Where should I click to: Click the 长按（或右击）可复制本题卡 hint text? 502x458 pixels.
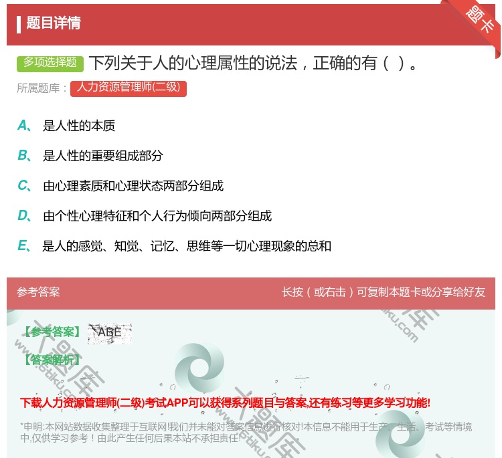tap(384, 292)
